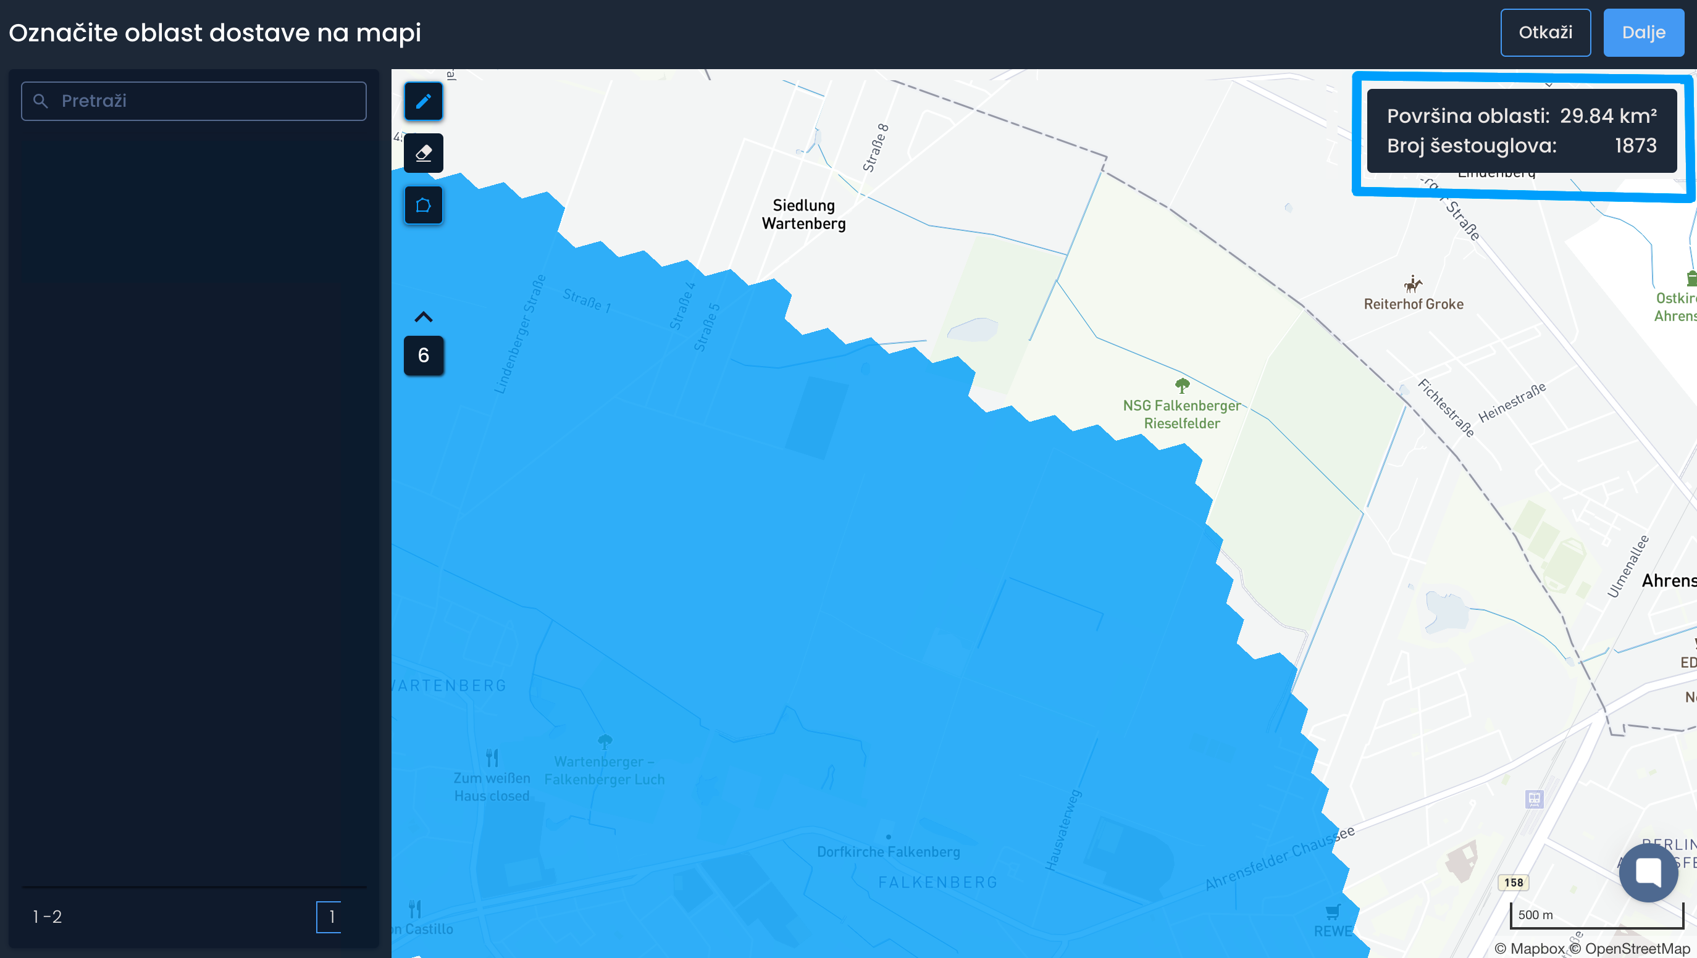Click the REWE shopping cart marker
The image size is (1697, 958).
(1332, 912)
